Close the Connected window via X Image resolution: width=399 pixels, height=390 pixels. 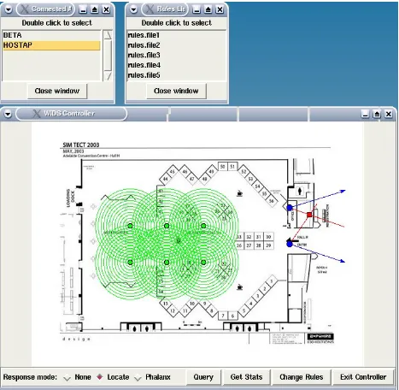[106, 9]
